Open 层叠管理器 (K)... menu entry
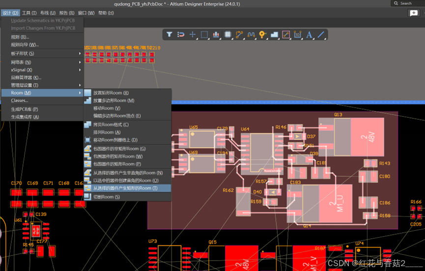This screenshot has height=271, width=425. [43, 78]
